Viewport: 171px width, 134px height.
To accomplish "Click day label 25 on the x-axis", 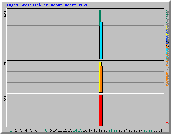I will pyautogui.click(x=130, y=130).
